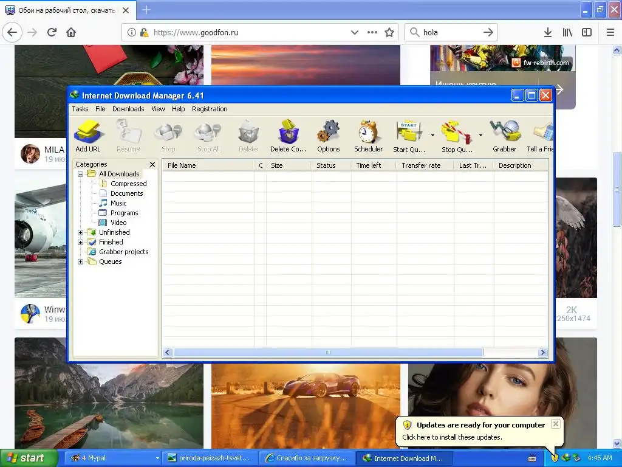
Task: Open the browser library icon
Action: pos(567,33)
